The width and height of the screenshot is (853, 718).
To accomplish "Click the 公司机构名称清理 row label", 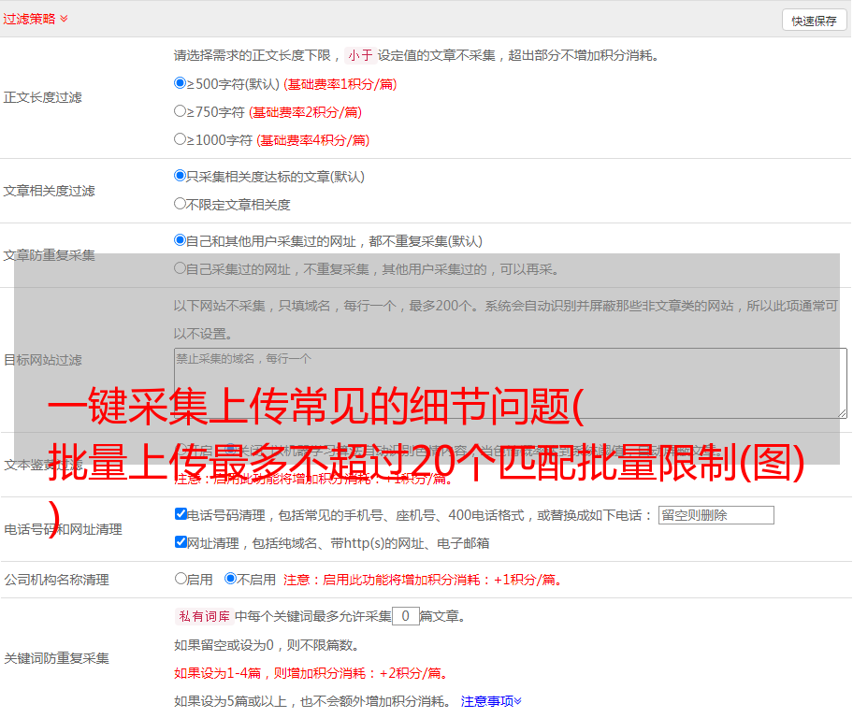I will tap(56, 580).
